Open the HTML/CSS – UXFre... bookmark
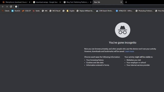The height and width of the screenshot is (92, 164). 124,11
